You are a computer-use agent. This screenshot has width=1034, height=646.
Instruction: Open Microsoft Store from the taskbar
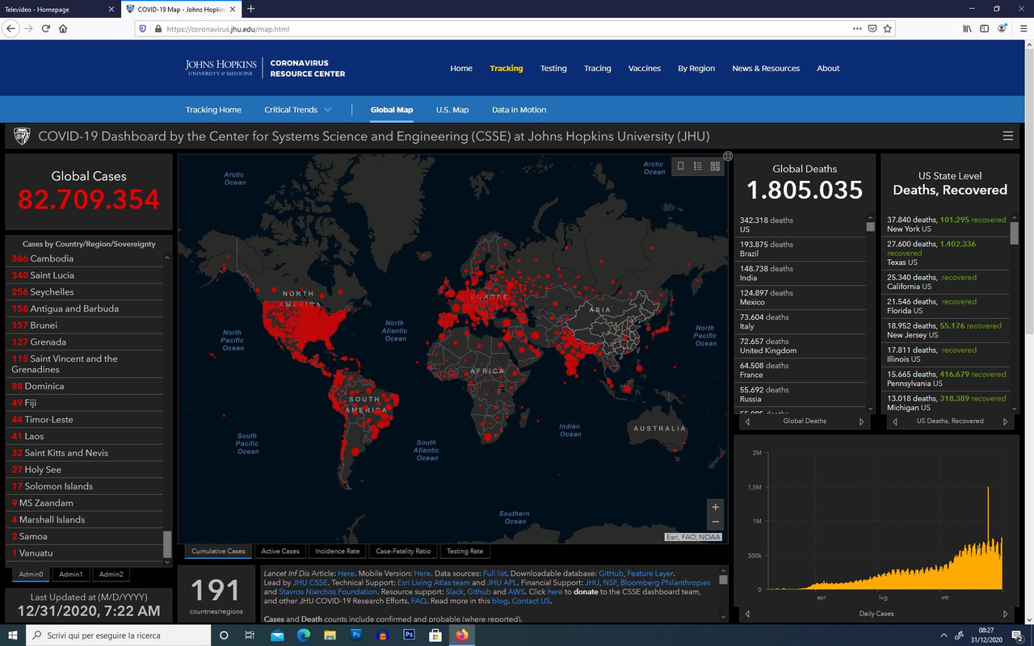[x=435, y=636]
